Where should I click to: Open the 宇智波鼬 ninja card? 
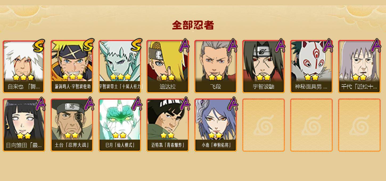tap(264, 67)
